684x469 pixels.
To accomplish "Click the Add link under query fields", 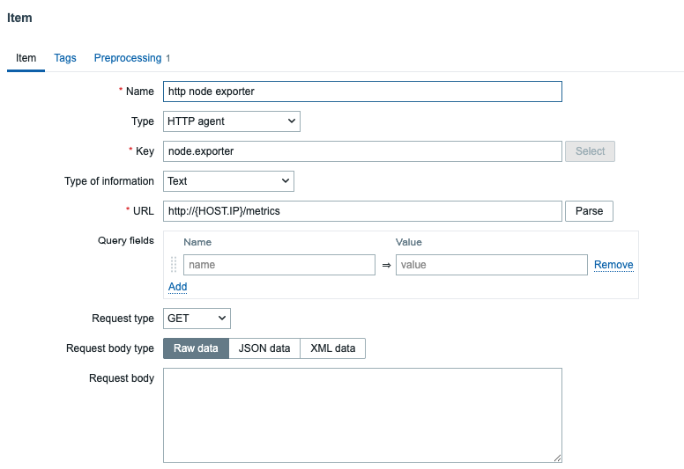I will pyautogui.click(x=177, y=287).
